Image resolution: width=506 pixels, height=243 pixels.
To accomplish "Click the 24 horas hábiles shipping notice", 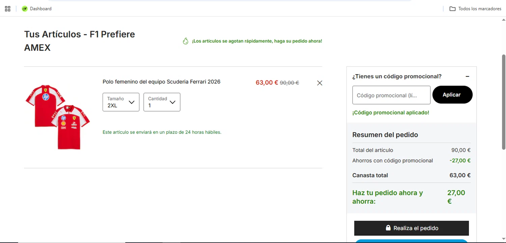I will pos(162,132).
